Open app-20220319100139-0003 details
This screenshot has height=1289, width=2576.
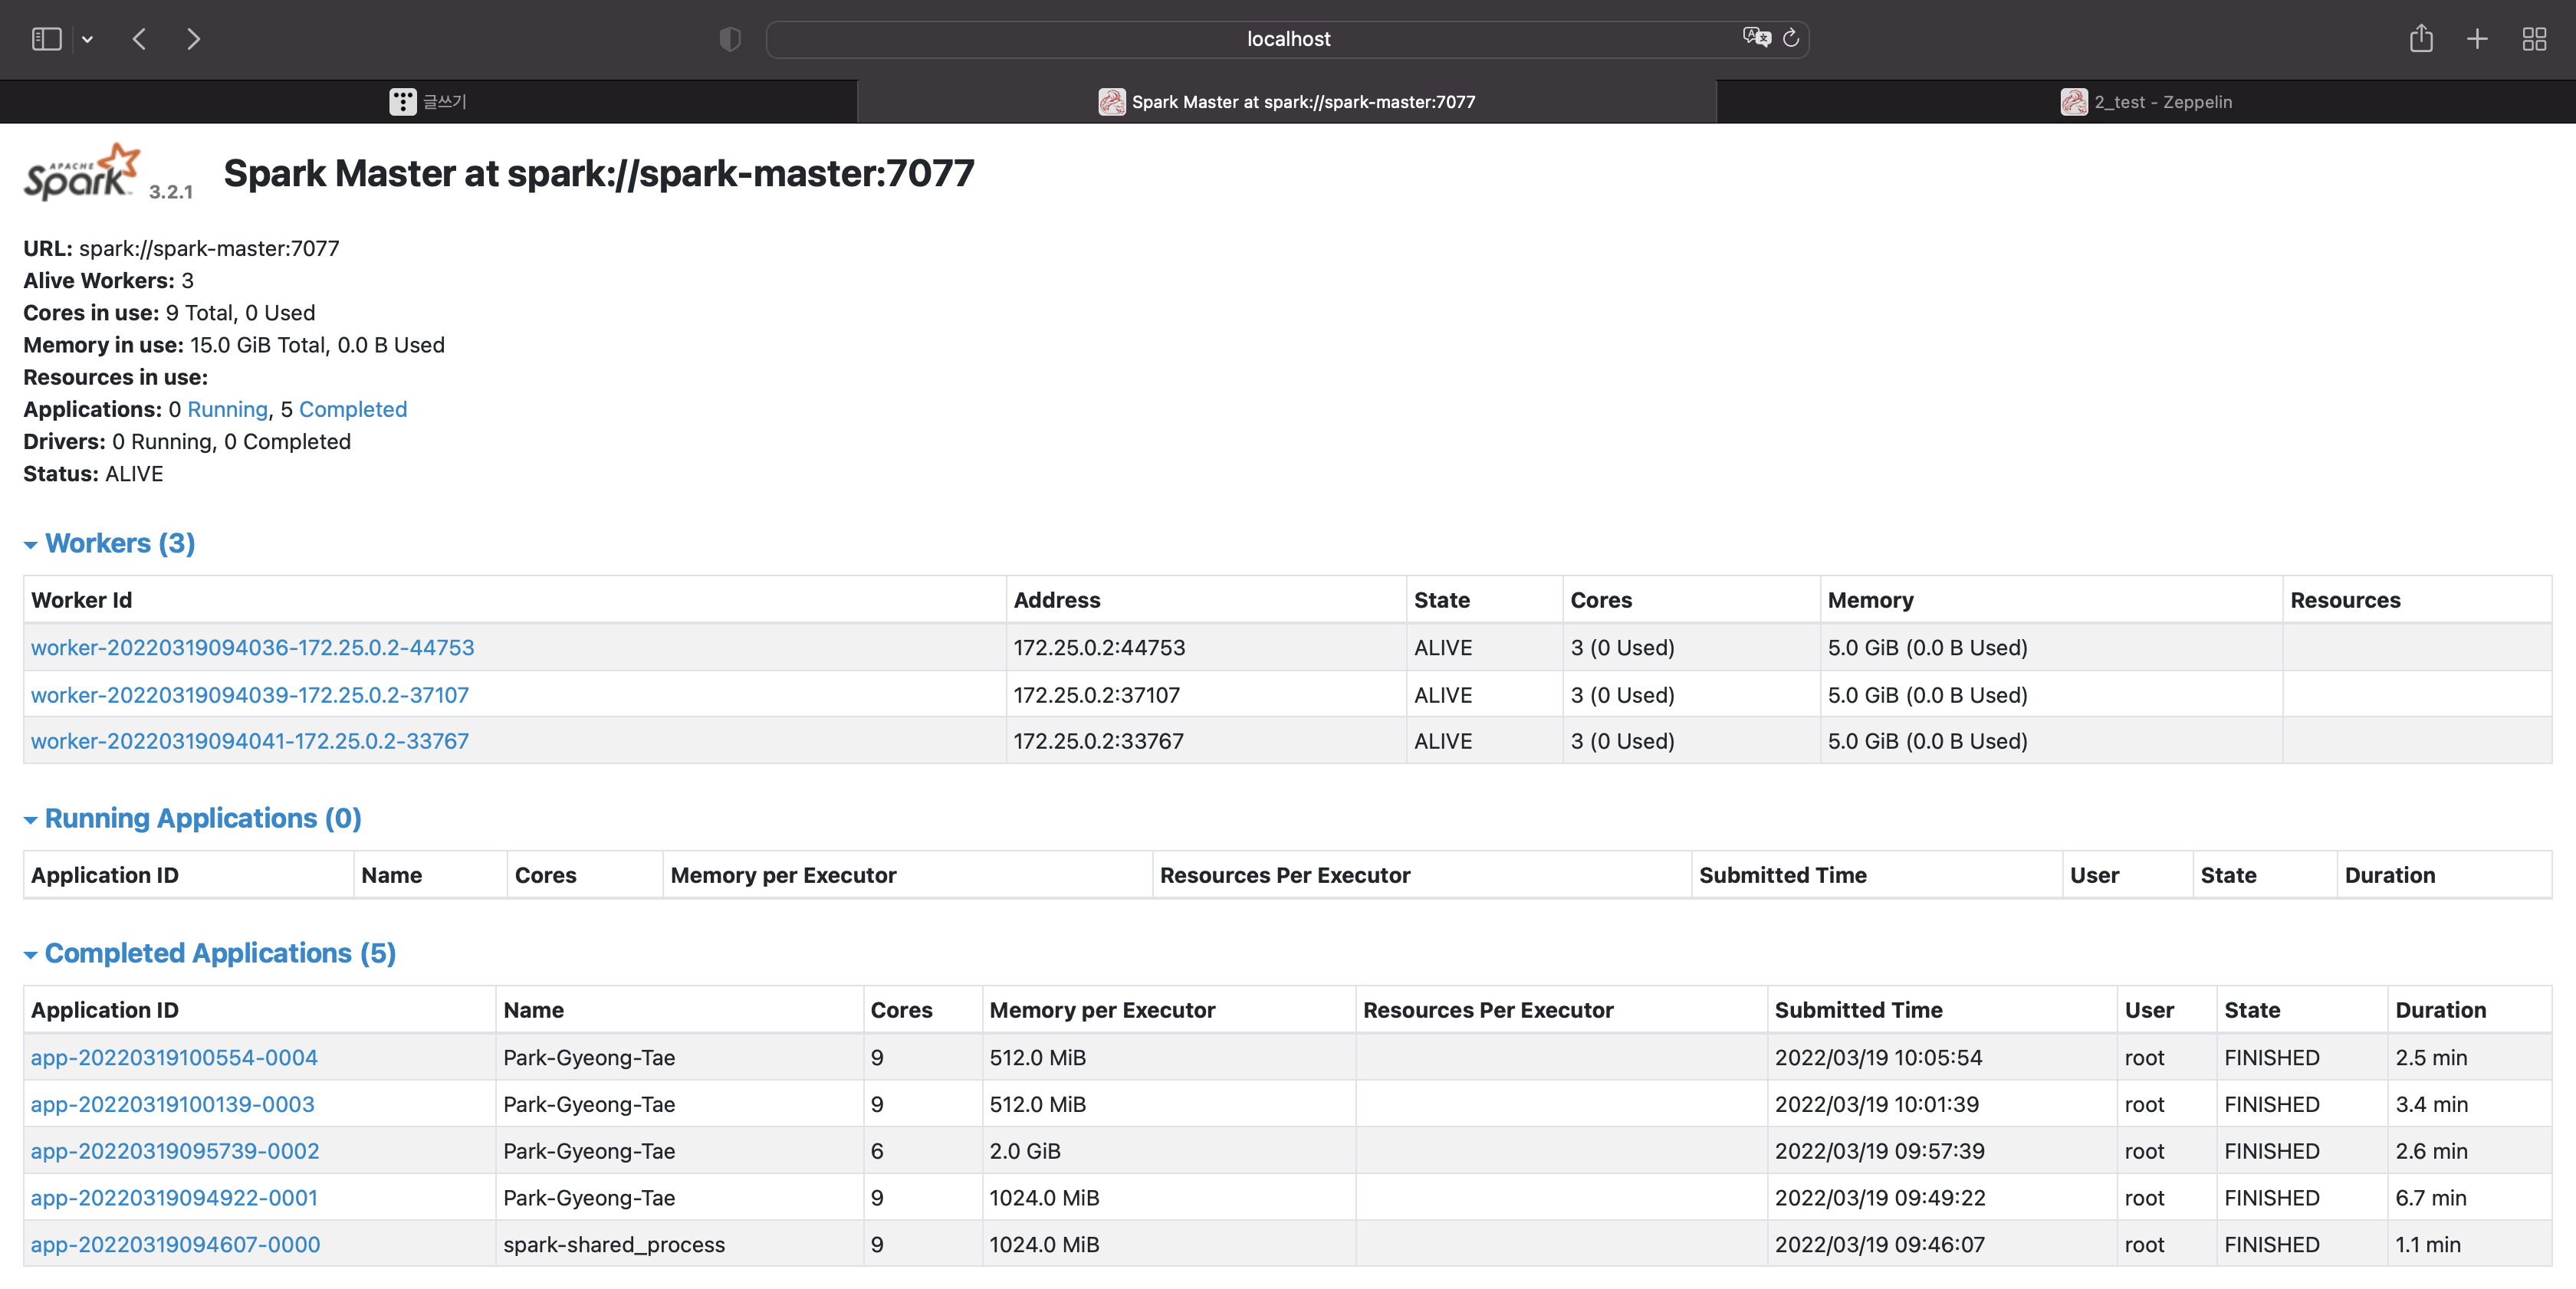[173, 1104]
